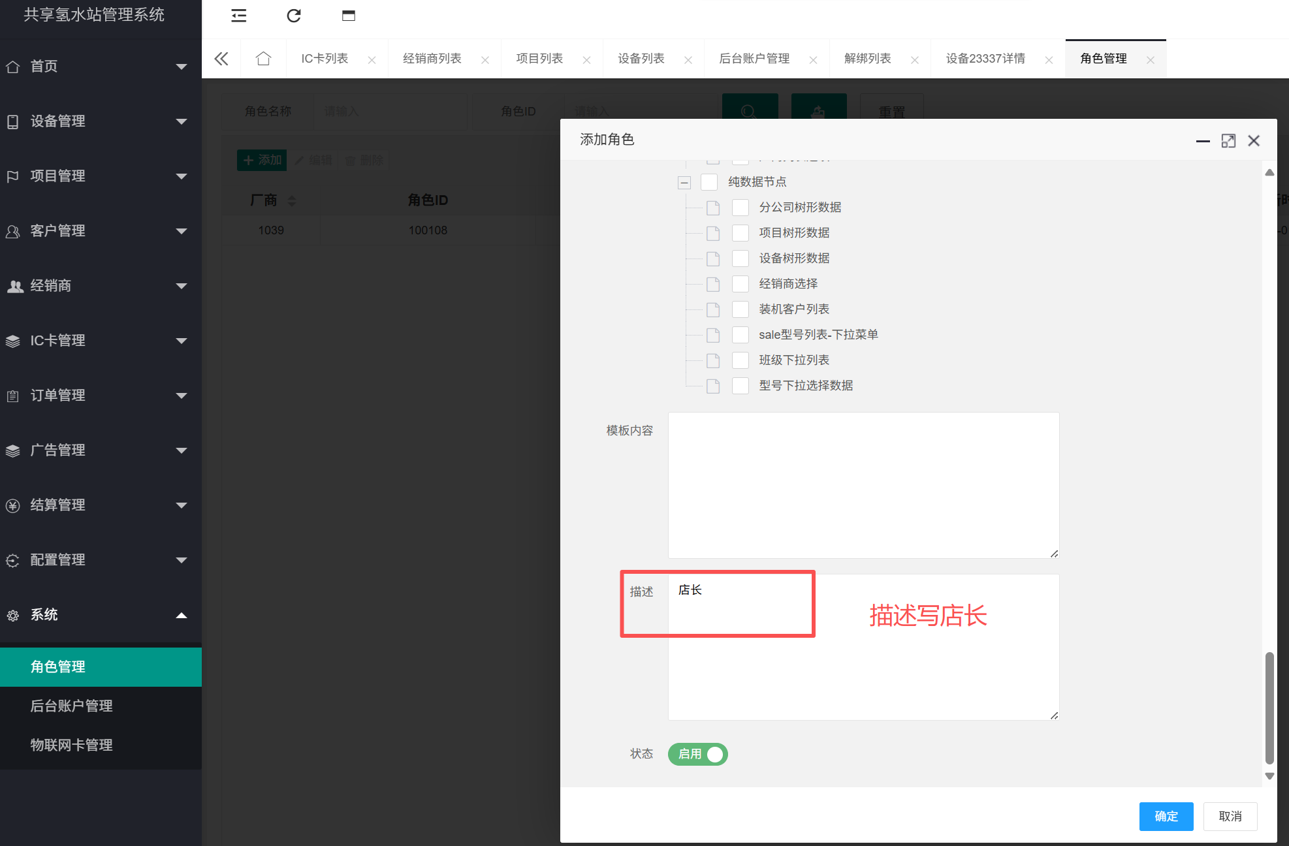Expand the 项目管理 sidebar menu arrow
Viewport: 1289px width, 846px height.
click(182, 176)
